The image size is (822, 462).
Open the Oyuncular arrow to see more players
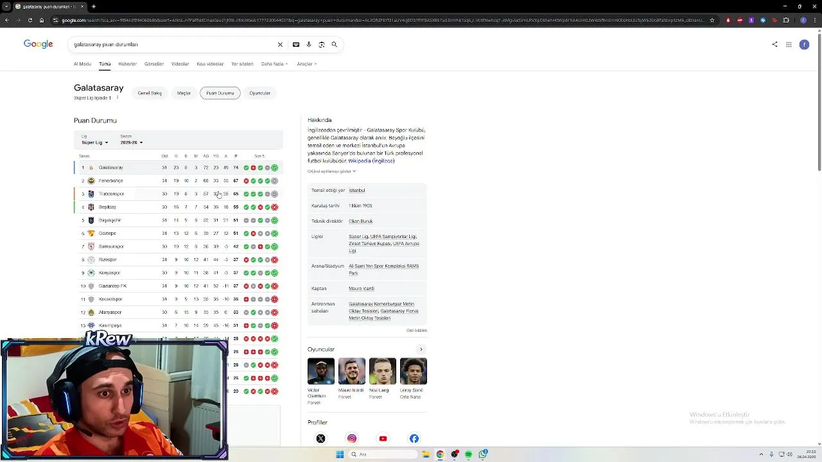tap(421, 350)
